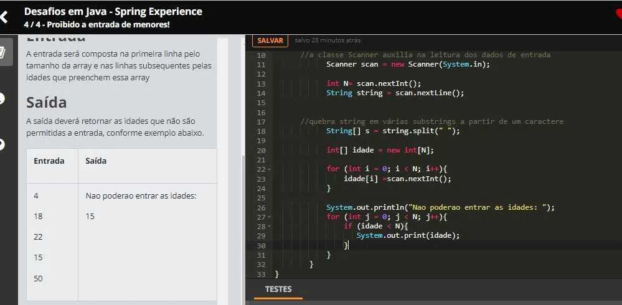
Task: Click the output value 15 in Saída column
Action: tap(90, 217)
